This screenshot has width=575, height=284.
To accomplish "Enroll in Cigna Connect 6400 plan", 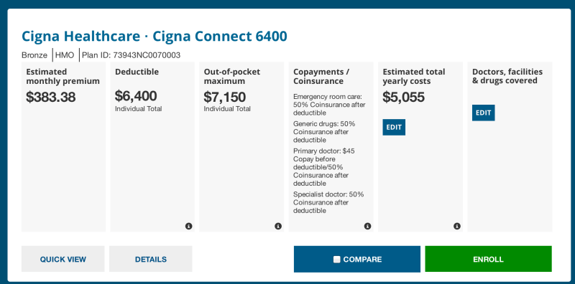I will tap(488, 259).
